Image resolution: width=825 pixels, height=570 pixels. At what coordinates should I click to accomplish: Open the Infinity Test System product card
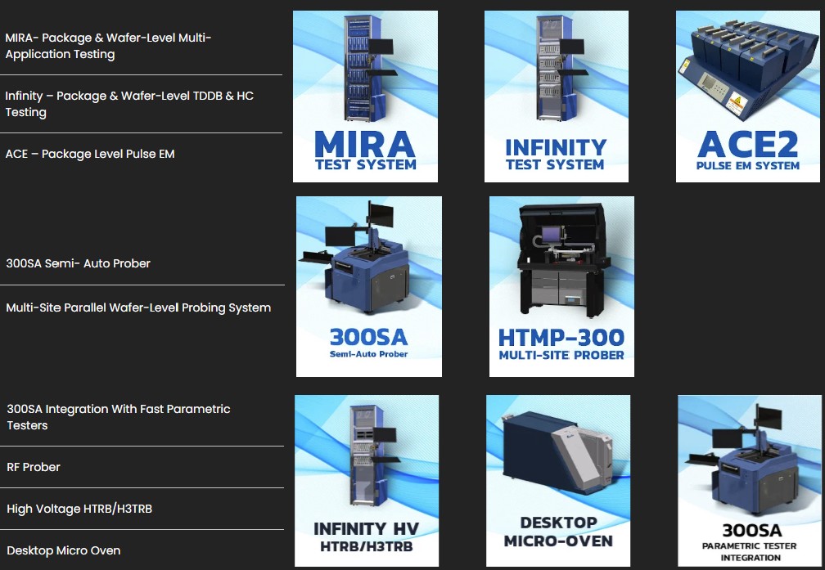[556, 96]
